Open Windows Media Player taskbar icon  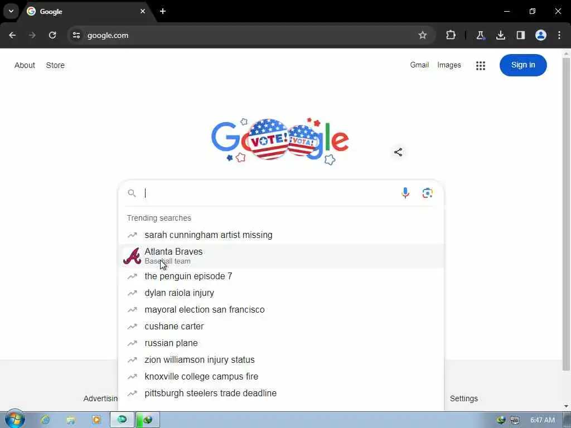pos(96,420)
